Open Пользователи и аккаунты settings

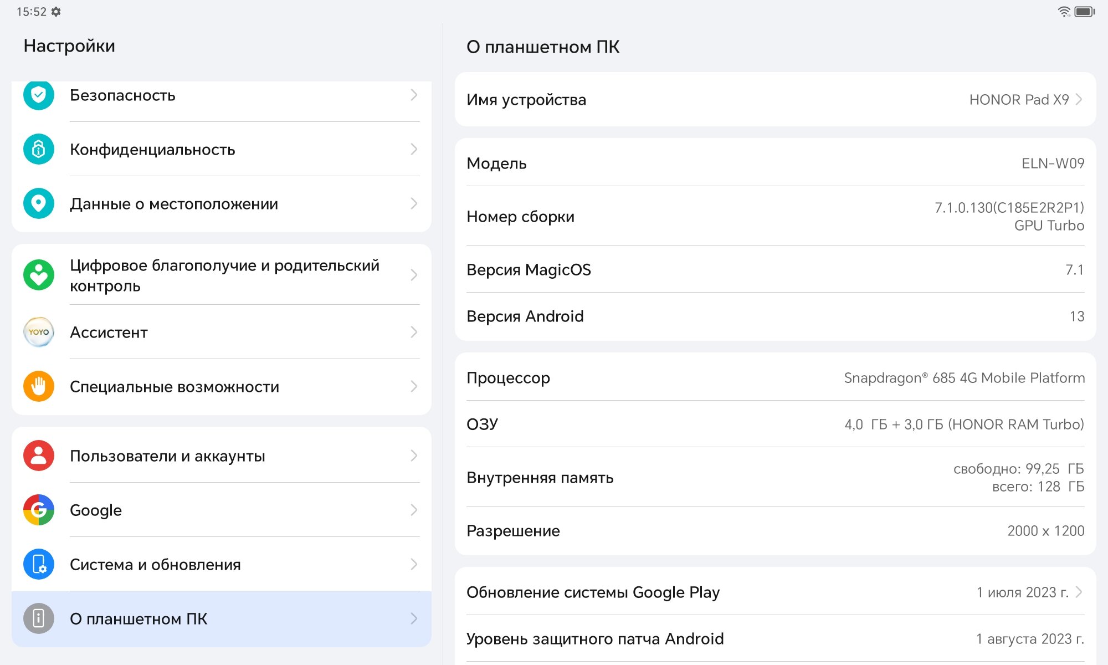[222, 456]
